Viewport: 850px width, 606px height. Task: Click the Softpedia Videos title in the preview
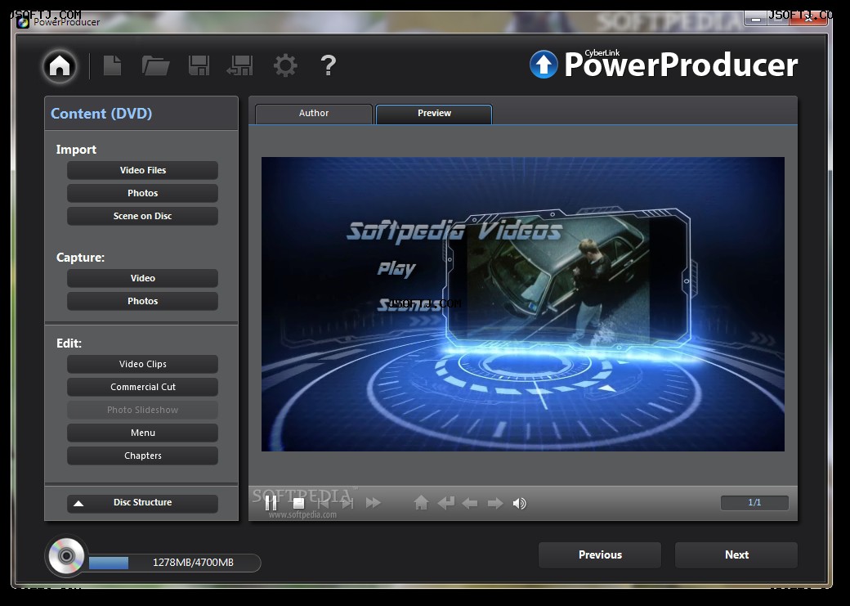coord(454,231)
